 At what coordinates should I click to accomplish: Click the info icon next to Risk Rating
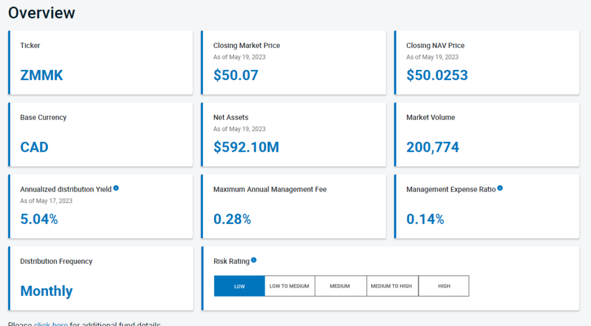[254, 260]
